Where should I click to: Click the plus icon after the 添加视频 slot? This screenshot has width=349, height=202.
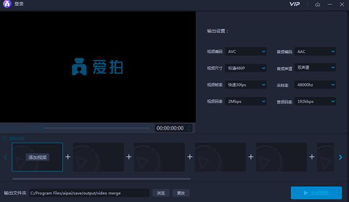click(x=68, y=157)
